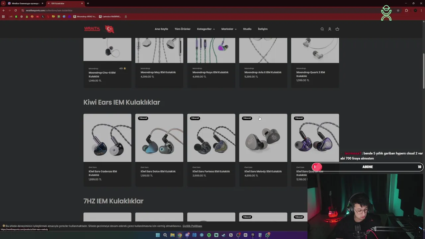This screenshot has height=239, width=425.
Task: Open Telegram from the taskbar
Action: click(202, 235)
